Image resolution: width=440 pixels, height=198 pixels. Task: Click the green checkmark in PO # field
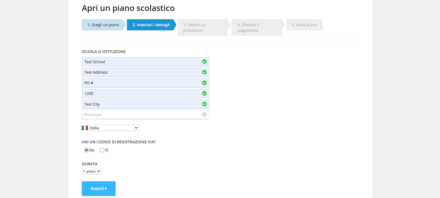pos(204,83)
